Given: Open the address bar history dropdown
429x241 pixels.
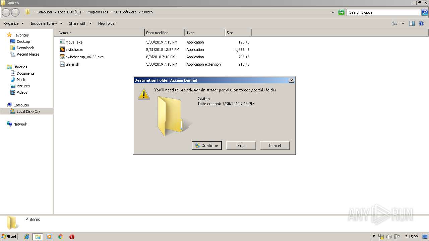Looking at the screenshot, I should 333,12.
